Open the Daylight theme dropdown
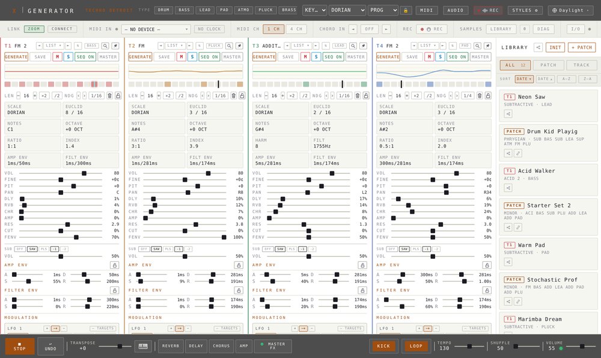The height and width of the screenshot is (358, 601). point(571,10)
